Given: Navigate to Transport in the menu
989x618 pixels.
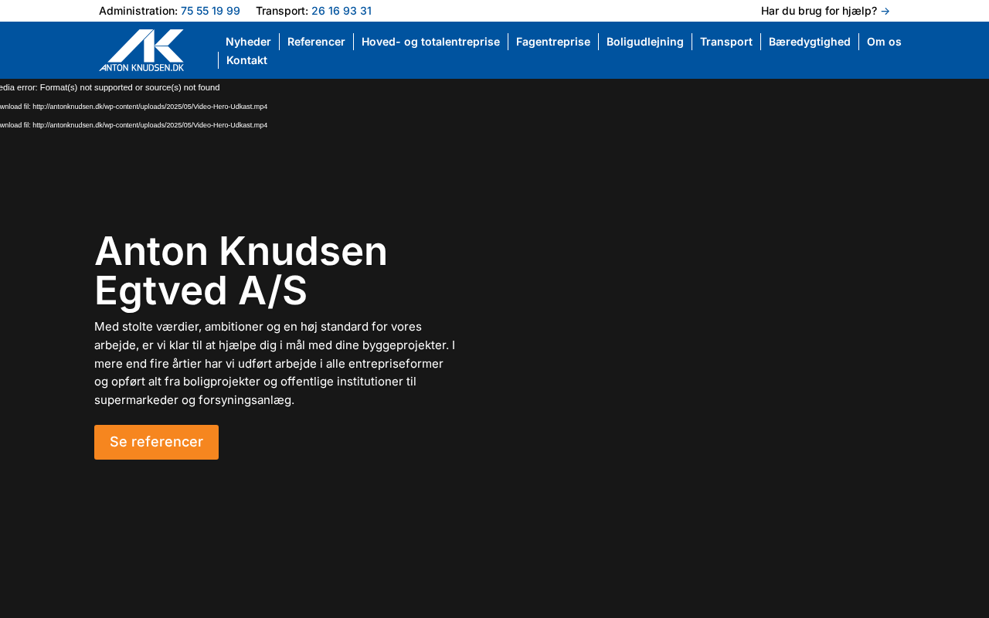Looking at the screenshot, I should (726, 42).
